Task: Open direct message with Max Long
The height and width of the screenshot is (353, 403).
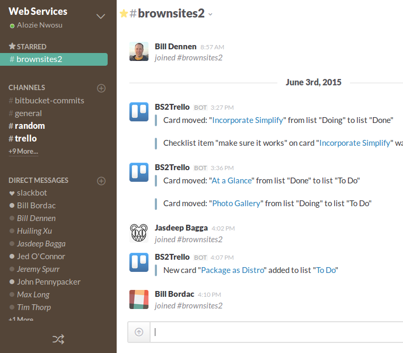Action: pos(33,295)
